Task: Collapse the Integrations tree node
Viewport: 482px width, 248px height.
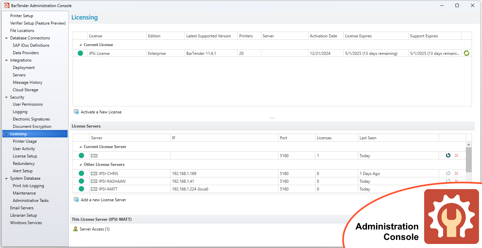Action: (x=6, y=60)
